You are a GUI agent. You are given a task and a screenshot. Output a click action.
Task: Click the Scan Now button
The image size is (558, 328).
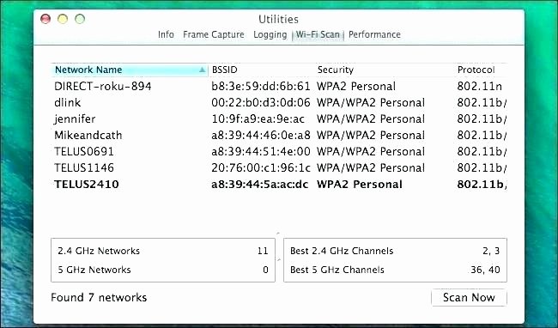(469, 297)
